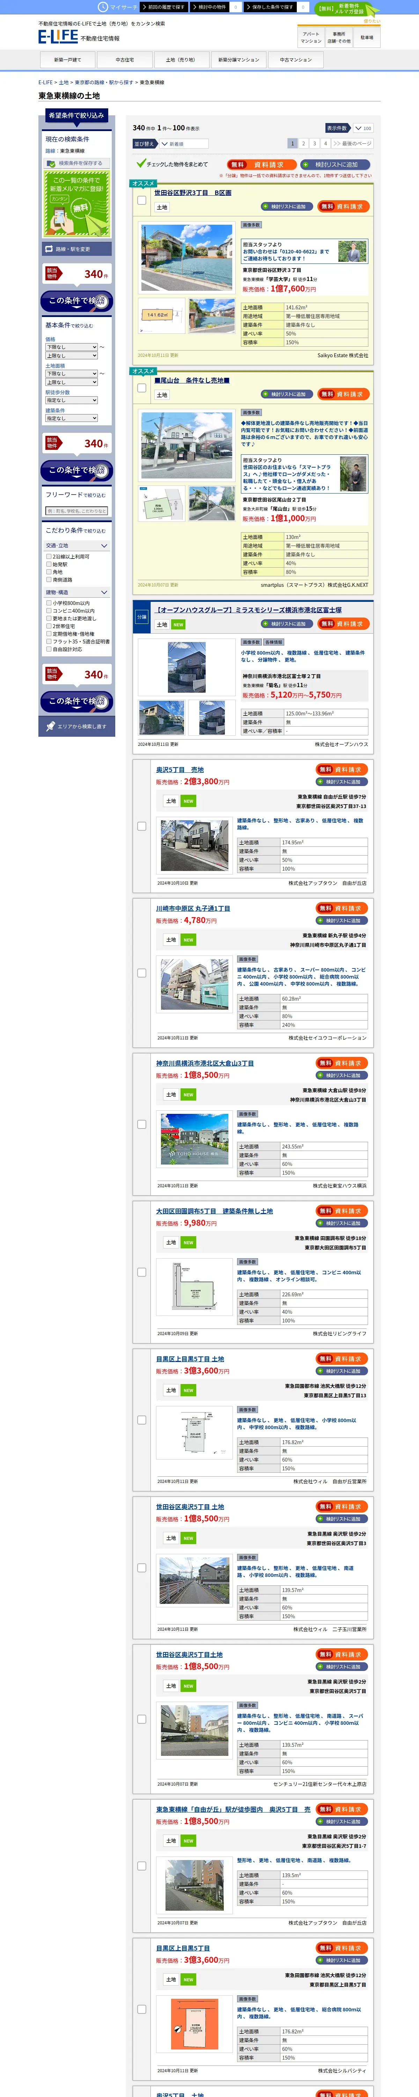Check the 南側道路 checkbox

point(49,579)
